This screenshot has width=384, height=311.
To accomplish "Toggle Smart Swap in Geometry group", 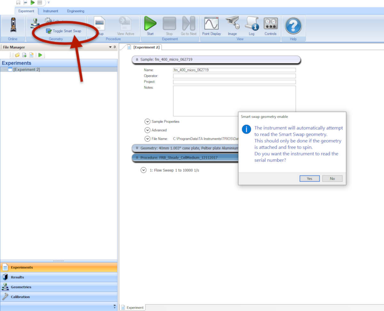I will pos(64,31).
